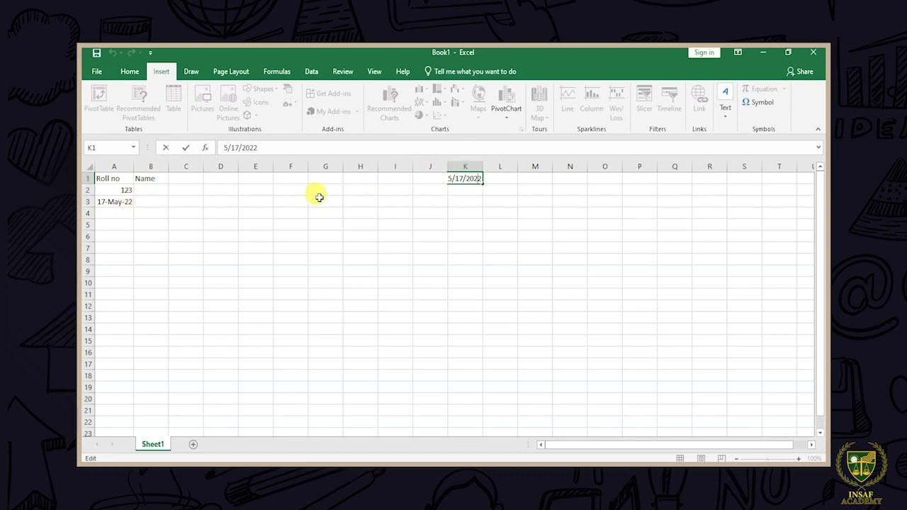
Task: Click inside the formula bar text 5/17/2022
Action: point(240,148)
